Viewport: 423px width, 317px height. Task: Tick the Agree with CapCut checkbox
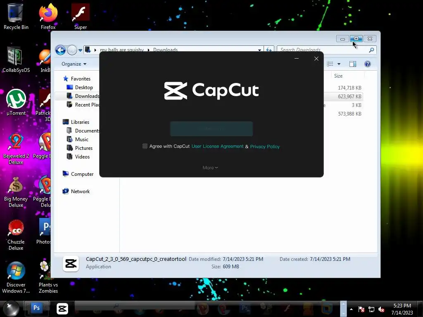[x=145, y=146]
